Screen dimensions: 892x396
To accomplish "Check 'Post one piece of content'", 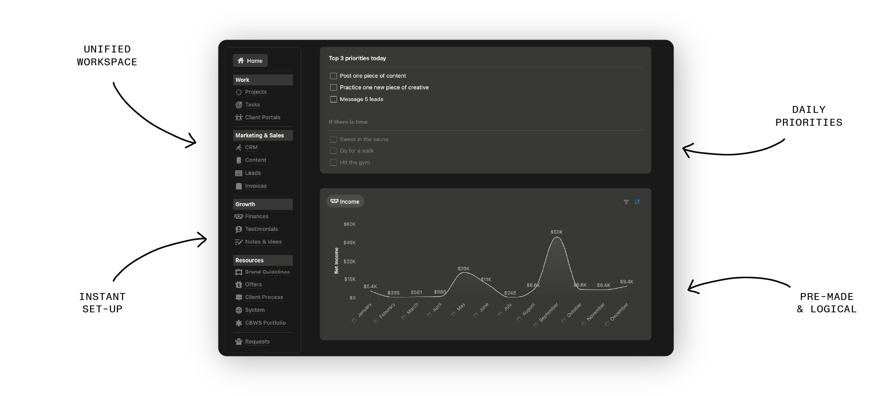I will [x=334, y=76].
